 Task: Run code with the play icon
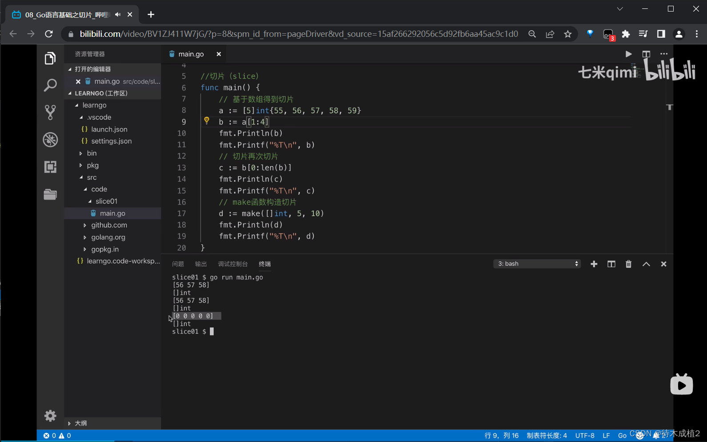pyautogui.click(x=628, y=54)
